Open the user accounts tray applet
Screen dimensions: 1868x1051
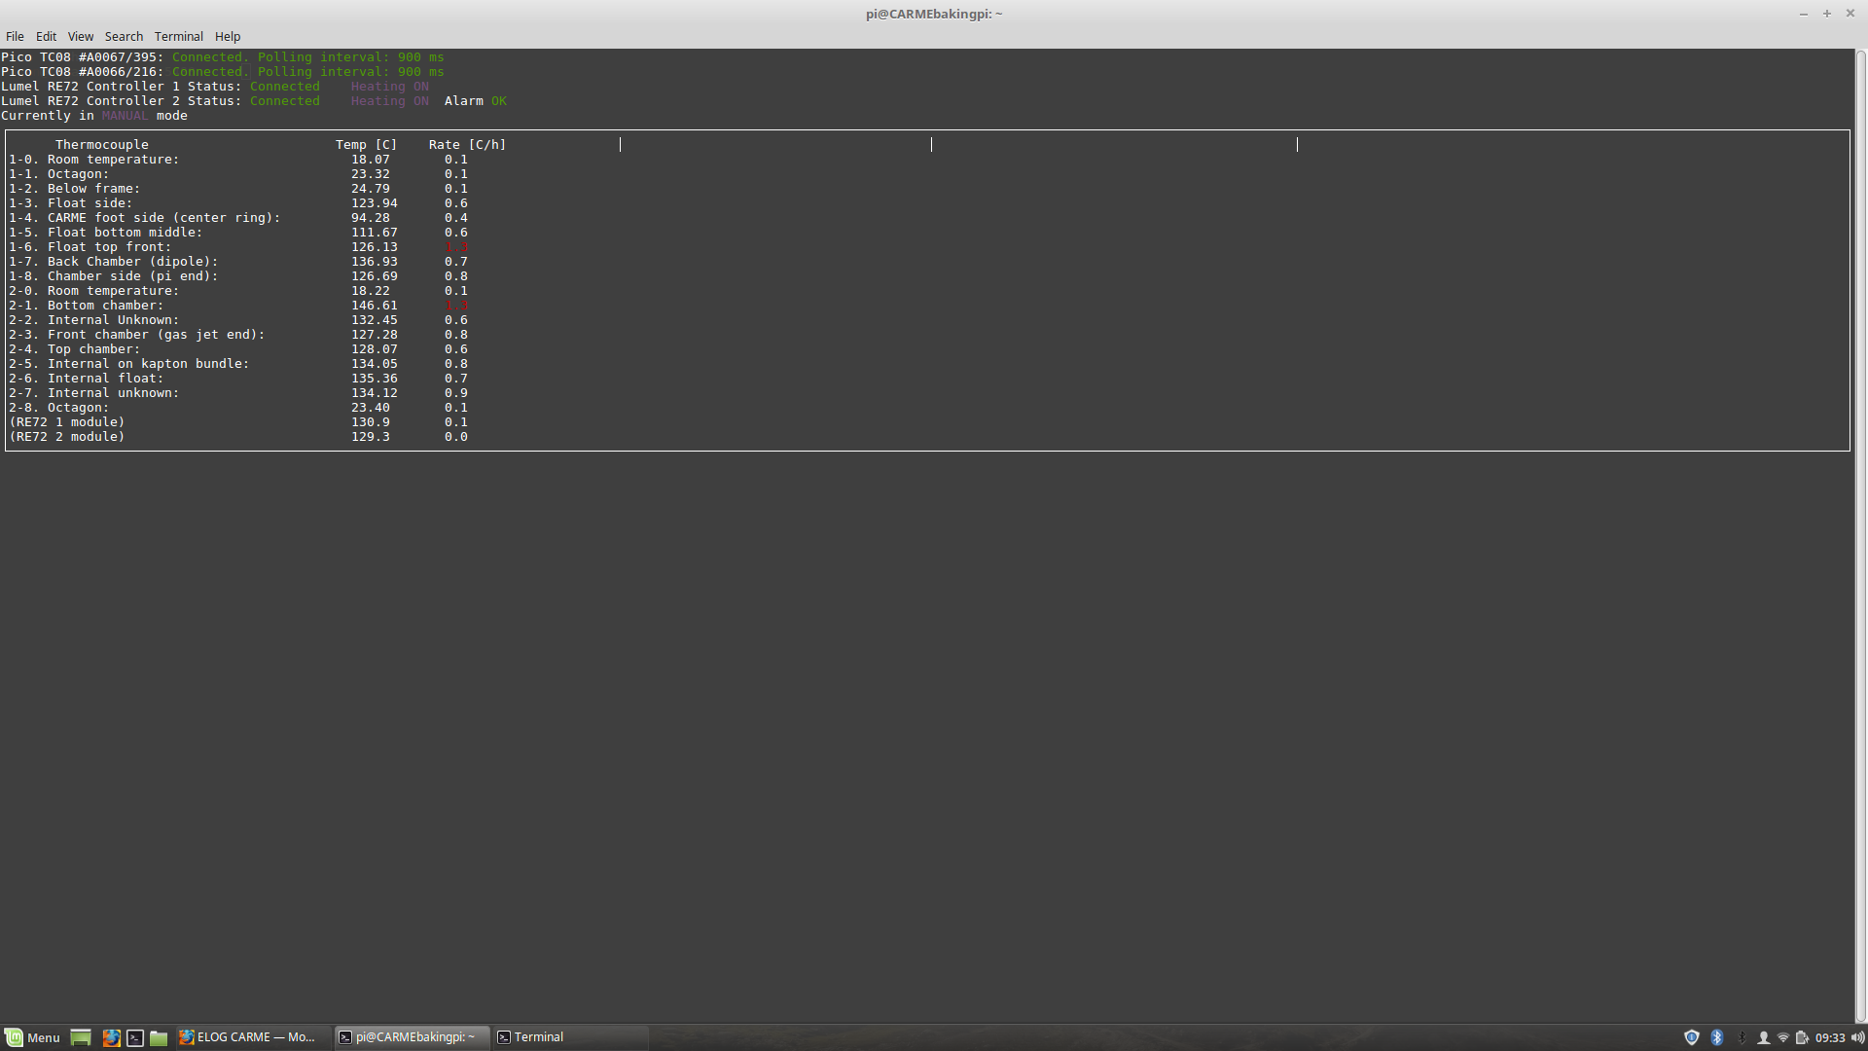pos(1764,1038)
